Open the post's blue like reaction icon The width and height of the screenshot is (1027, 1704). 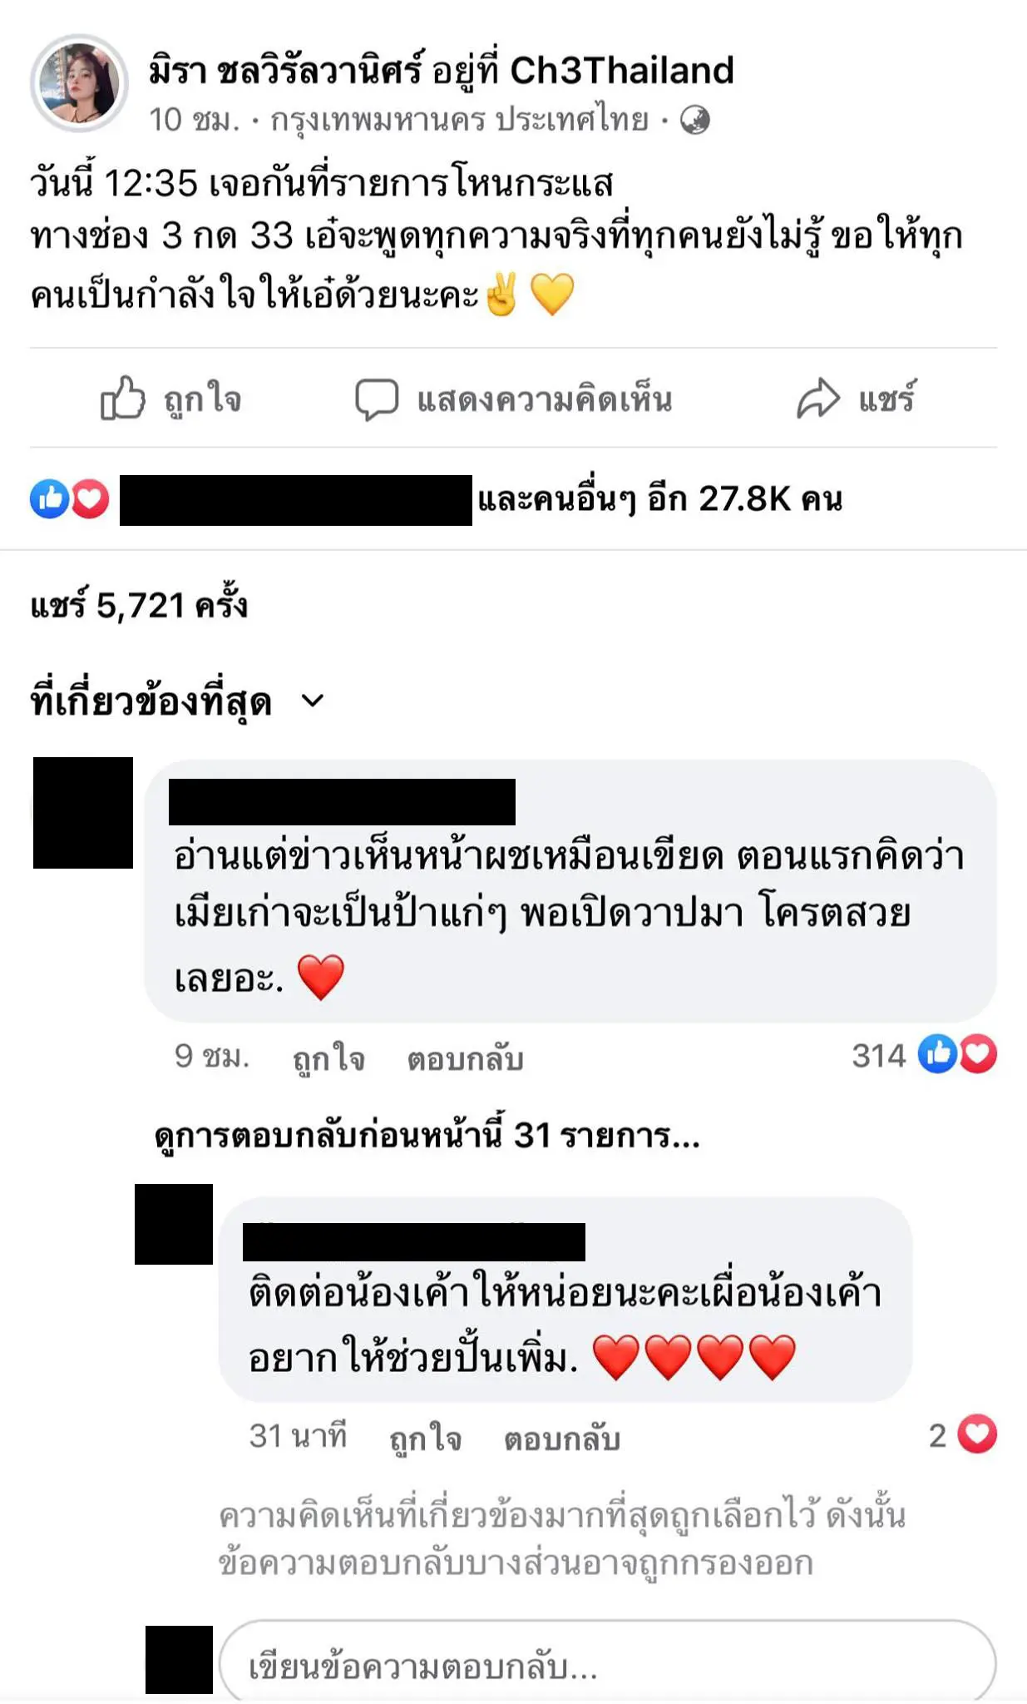click(49, 499)
